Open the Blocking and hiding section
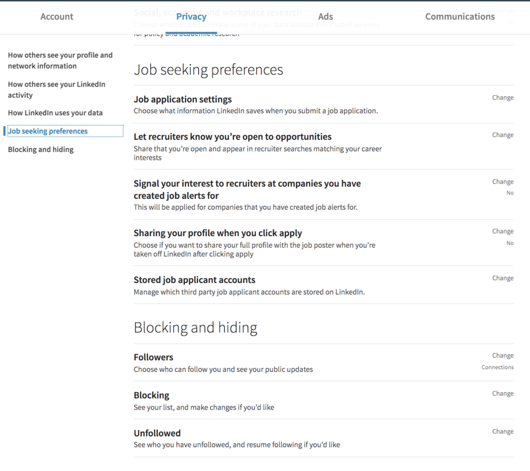 41,149
